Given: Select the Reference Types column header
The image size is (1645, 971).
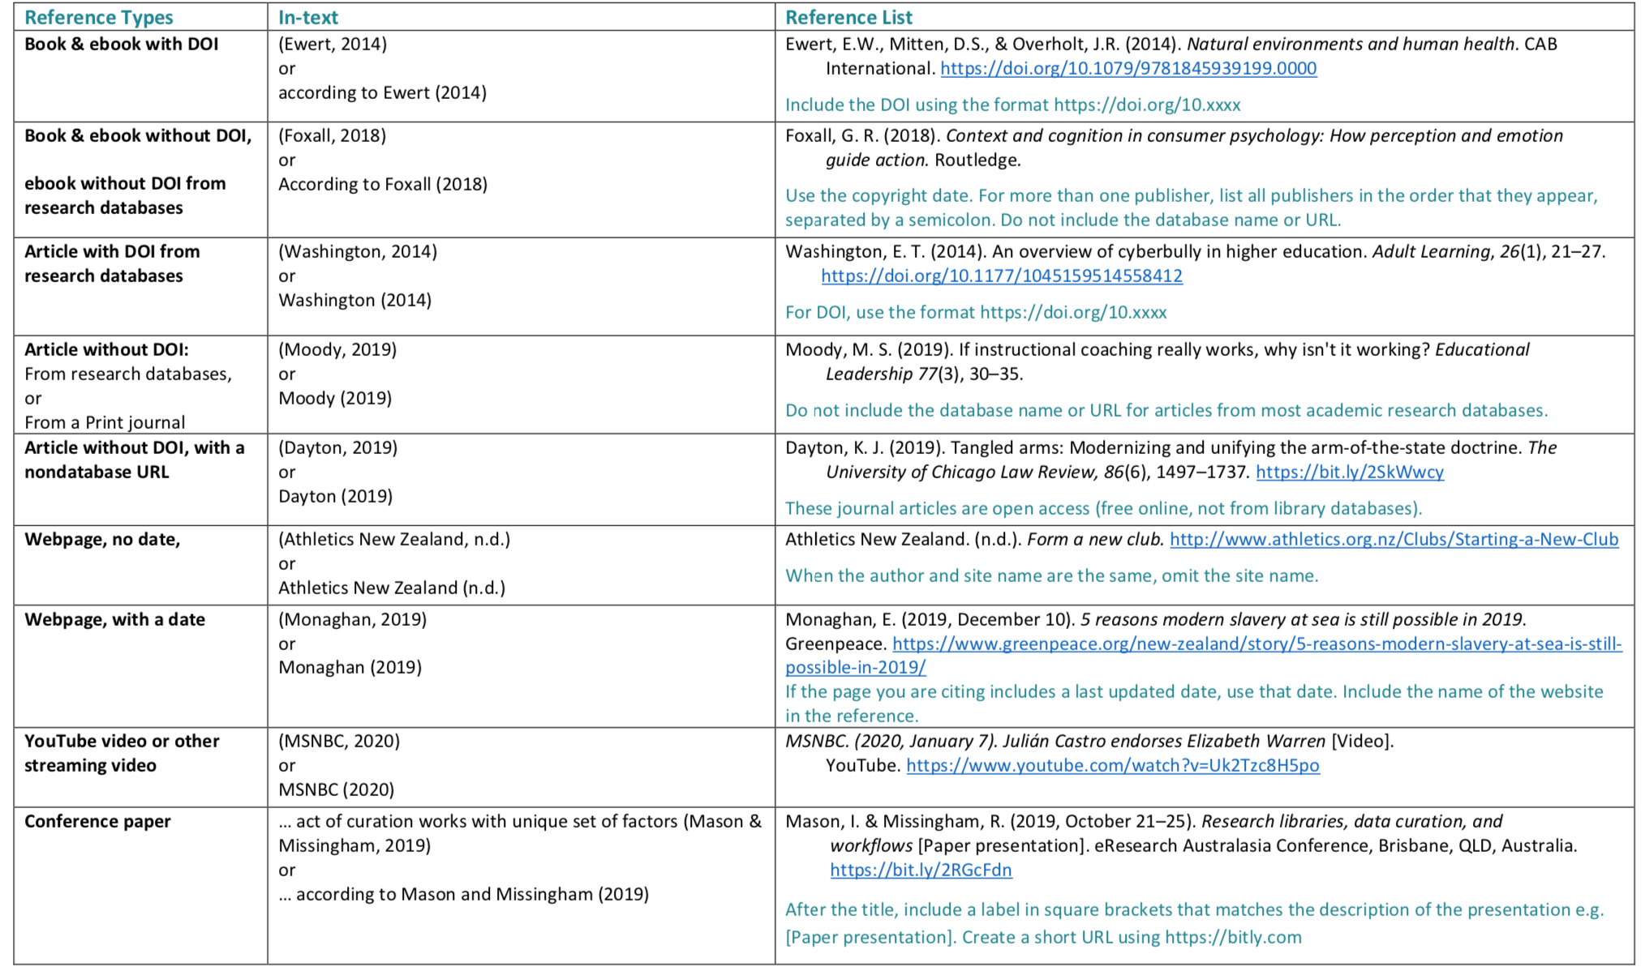Looking at the screenshot, I should pos(99,17).
